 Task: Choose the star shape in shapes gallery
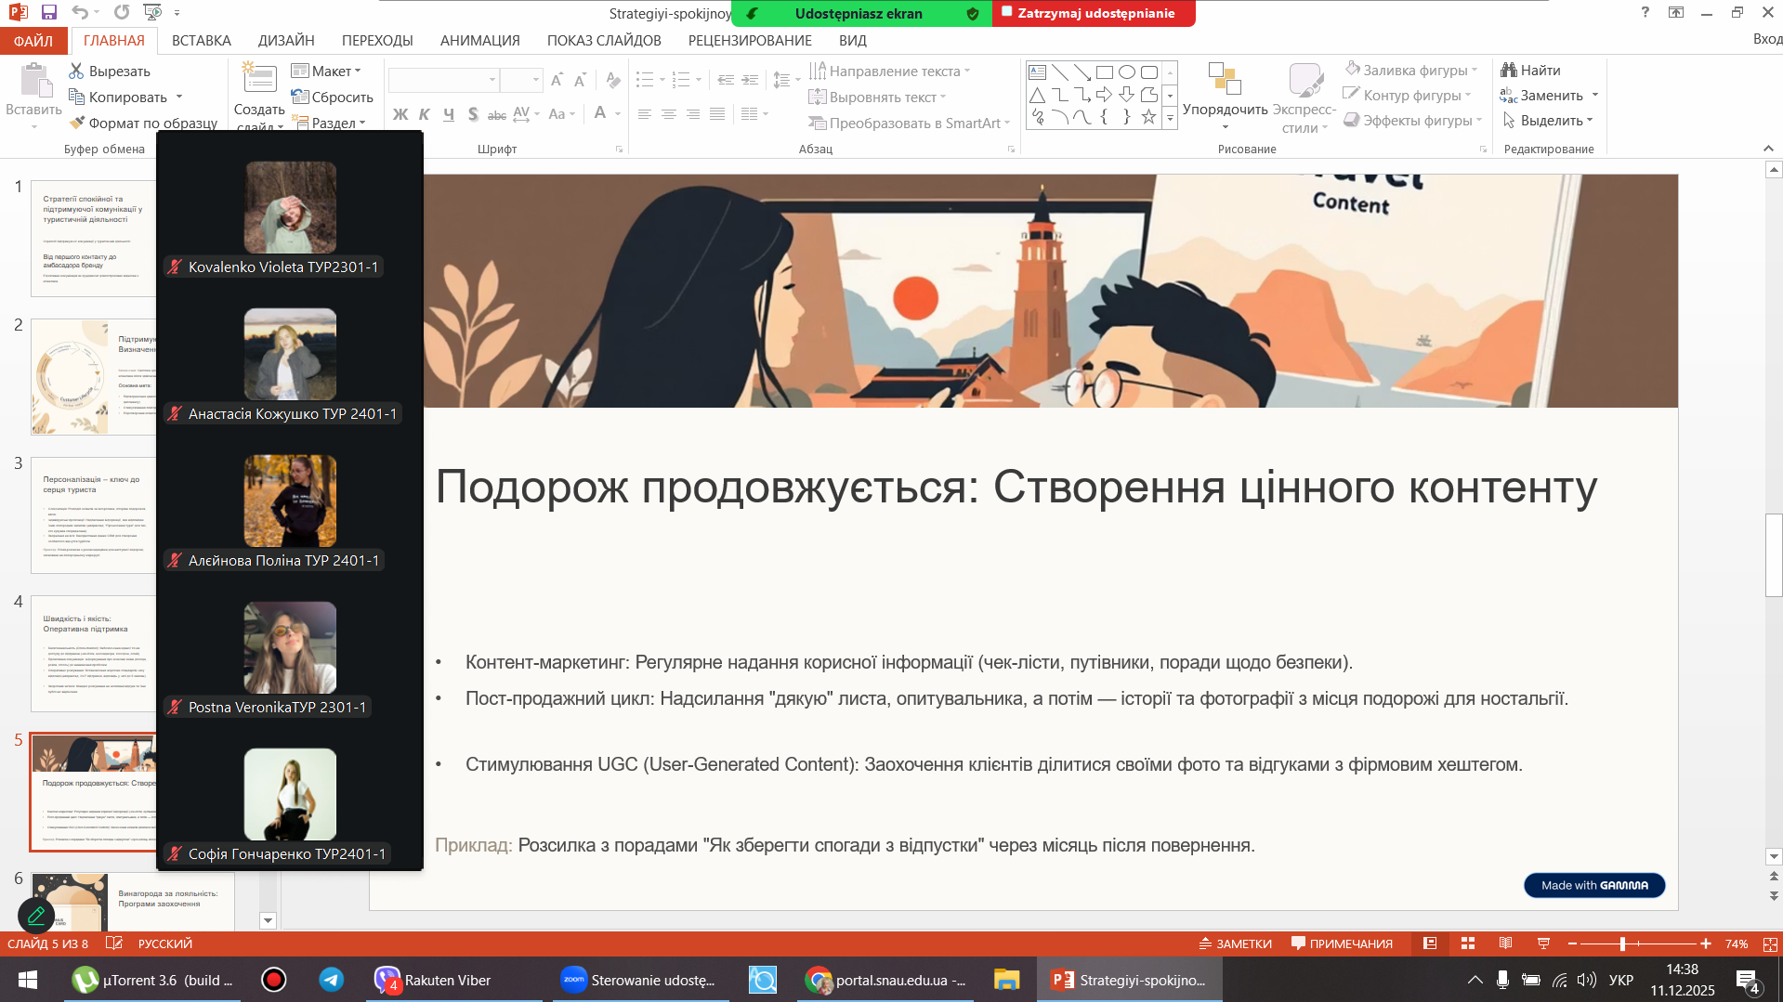(x=1148, y=117)
